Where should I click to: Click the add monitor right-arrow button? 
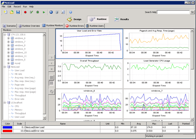pyautogui.click(x=52, y=57)
